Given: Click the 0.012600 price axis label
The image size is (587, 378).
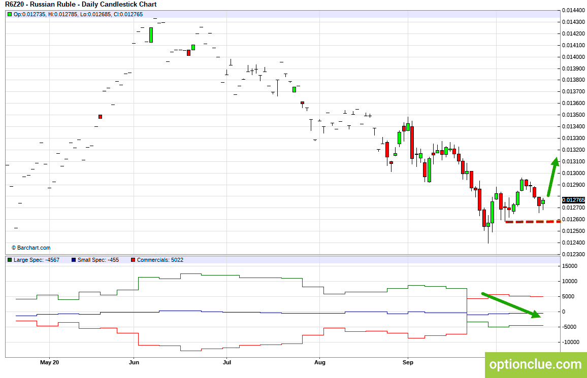Looking at the screenshot, I should [x=573, y=219].
